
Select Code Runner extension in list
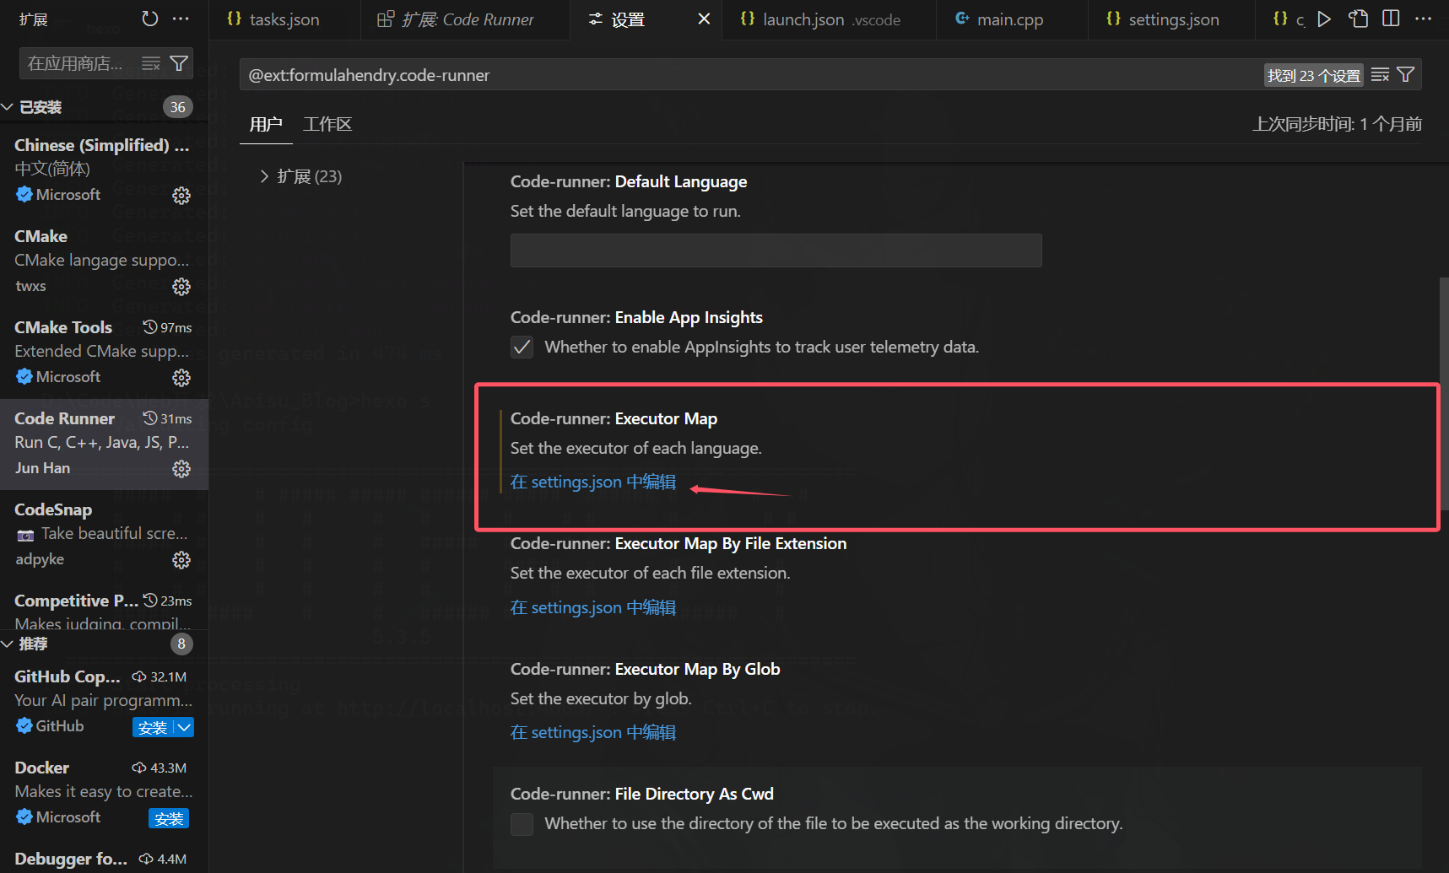click(x=104, y=444)
